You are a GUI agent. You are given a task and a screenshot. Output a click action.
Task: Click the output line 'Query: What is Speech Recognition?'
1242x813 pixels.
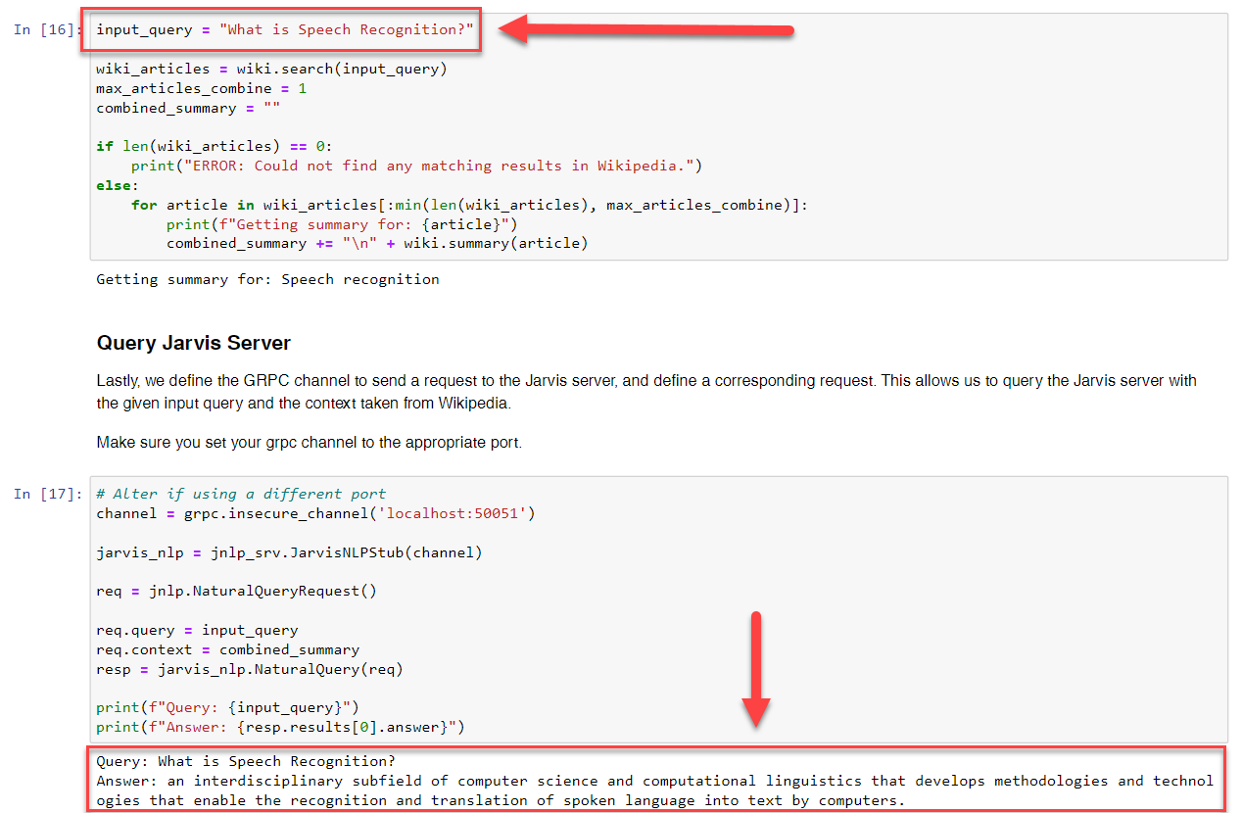[x=245, y=761]
